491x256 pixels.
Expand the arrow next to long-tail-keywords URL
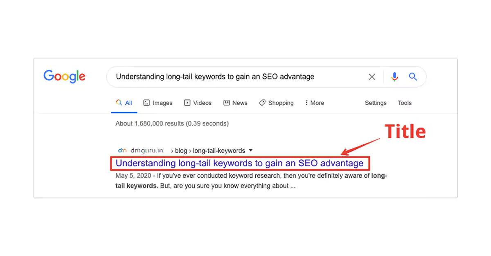click(250, 150)
